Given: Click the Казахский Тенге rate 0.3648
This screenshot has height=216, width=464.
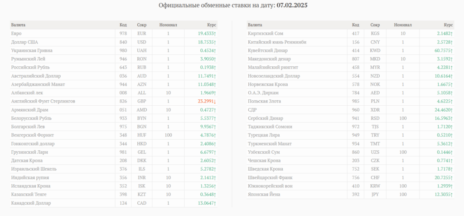Looking at the screenshot, I should (x=208, y=194).
